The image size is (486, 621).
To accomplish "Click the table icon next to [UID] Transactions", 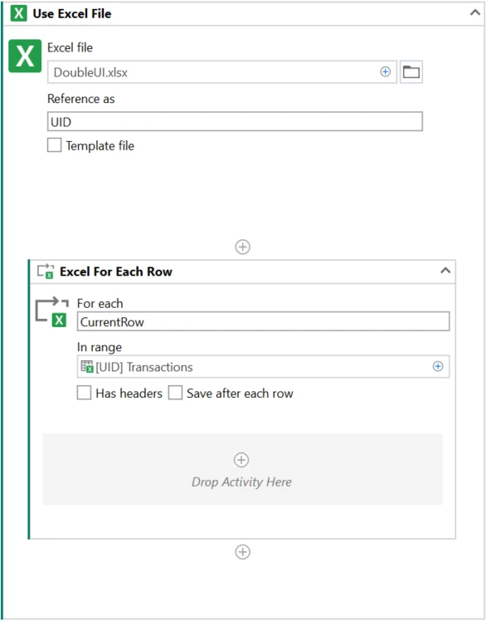I will point(87,366).
